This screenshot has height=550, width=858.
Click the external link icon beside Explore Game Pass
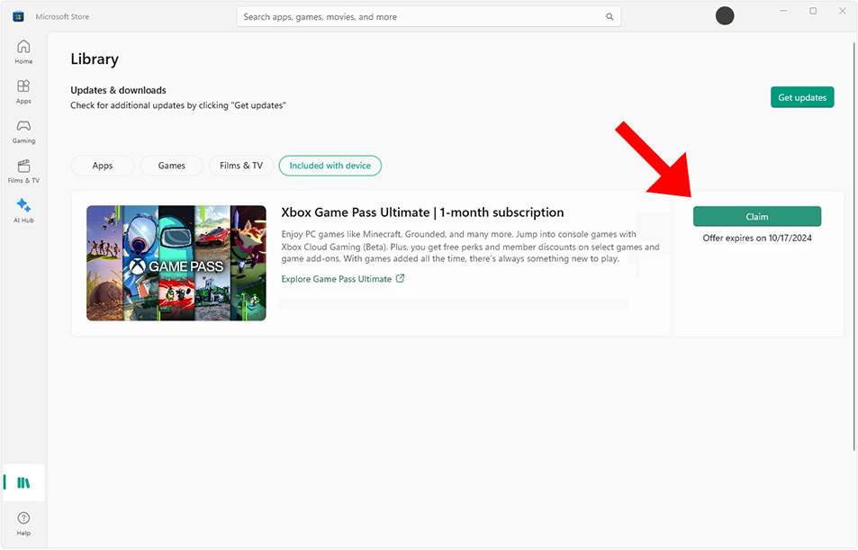[400, 278]
